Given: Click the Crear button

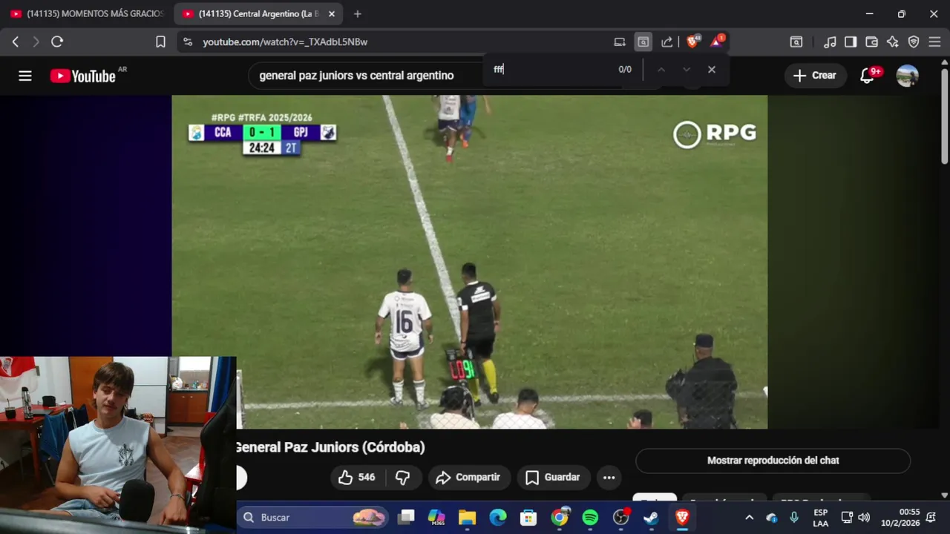Looking at the screenshot, I should (x=815, y=76).
